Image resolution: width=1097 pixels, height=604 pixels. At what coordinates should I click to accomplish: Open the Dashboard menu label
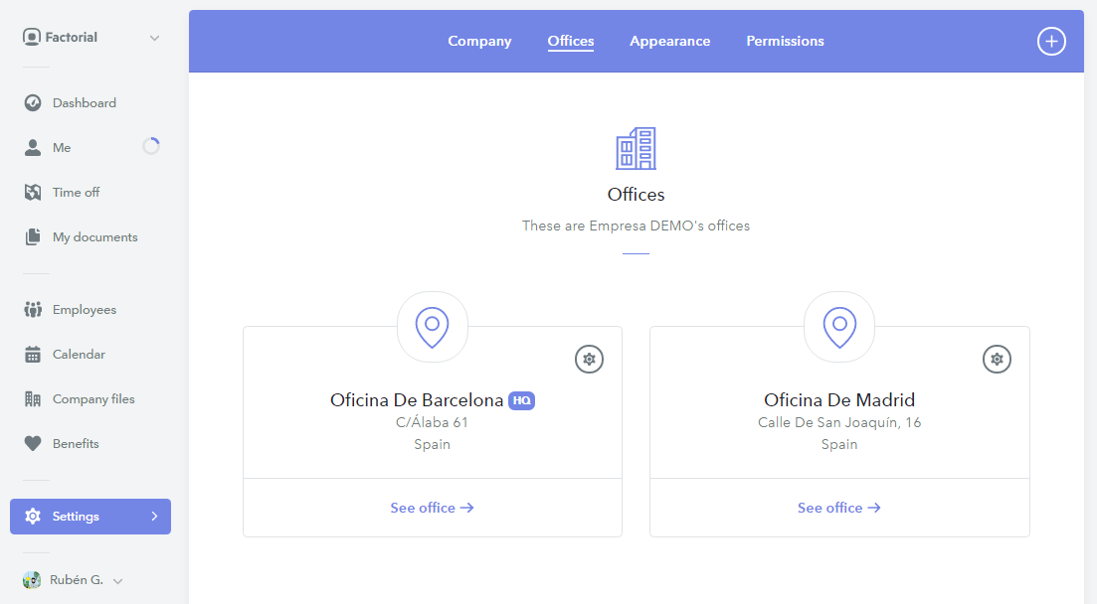point(84,102)
